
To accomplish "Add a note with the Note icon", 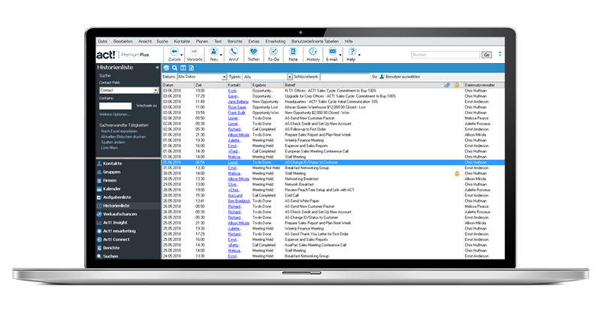I will click(x=293, y=51).
